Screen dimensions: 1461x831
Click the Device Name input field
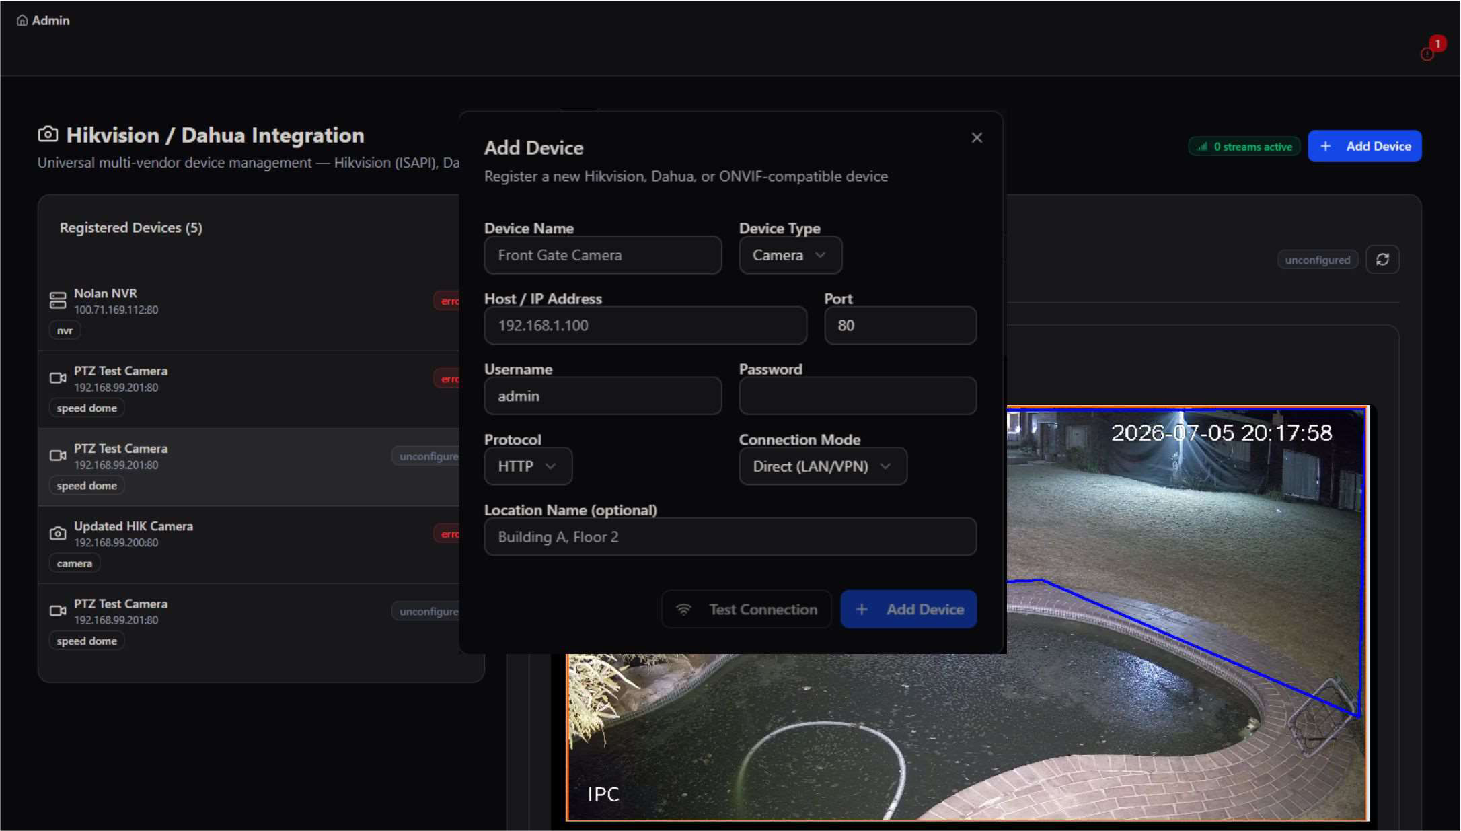pos(603,256)
